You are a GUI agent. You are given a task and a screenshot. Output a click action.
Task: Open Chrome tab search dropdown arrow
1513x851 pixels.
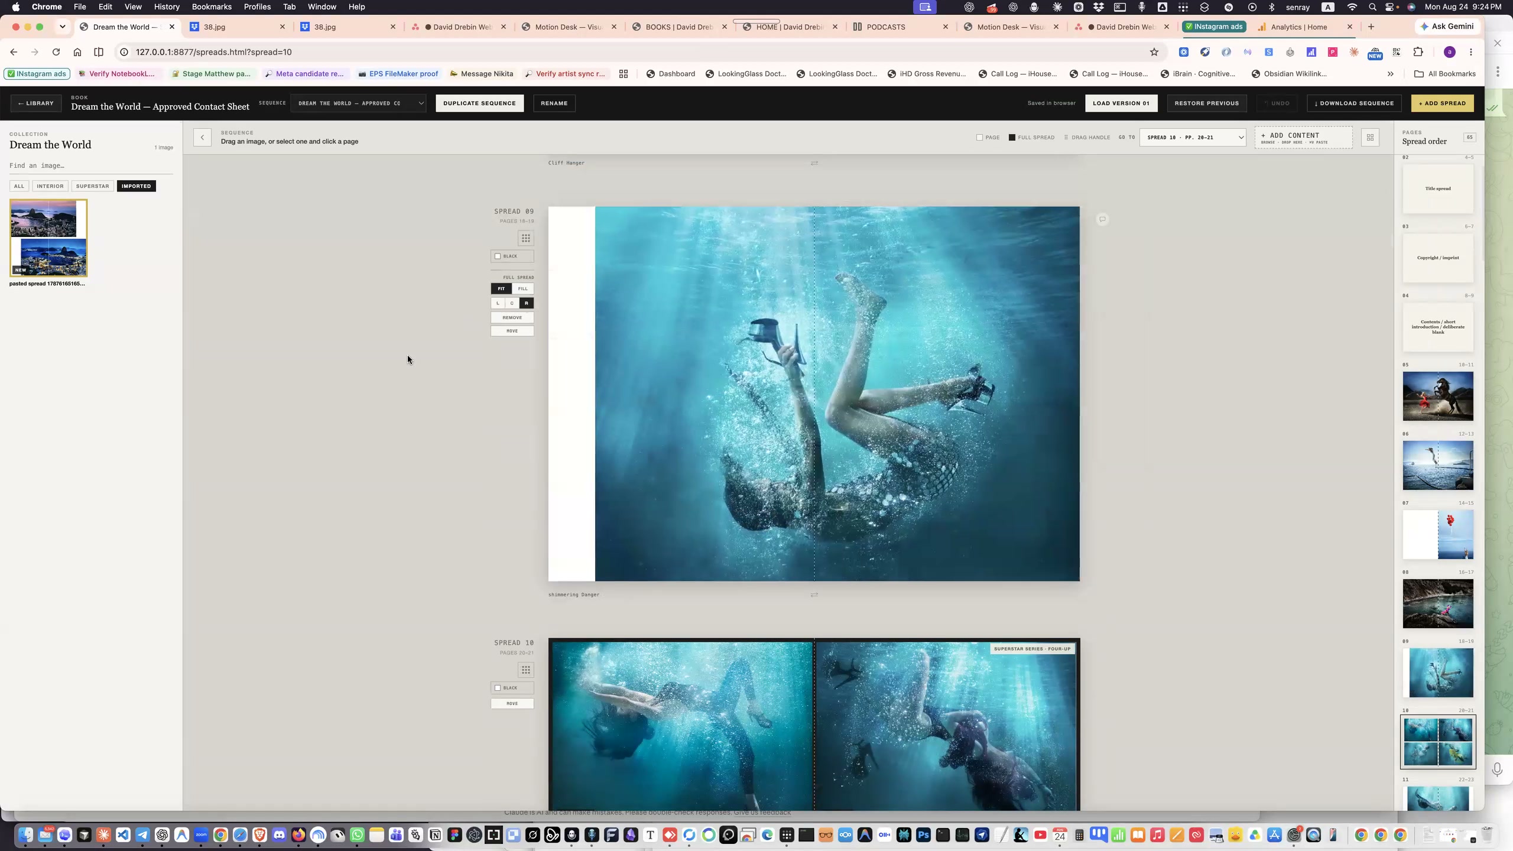click(x=62, y=27)
